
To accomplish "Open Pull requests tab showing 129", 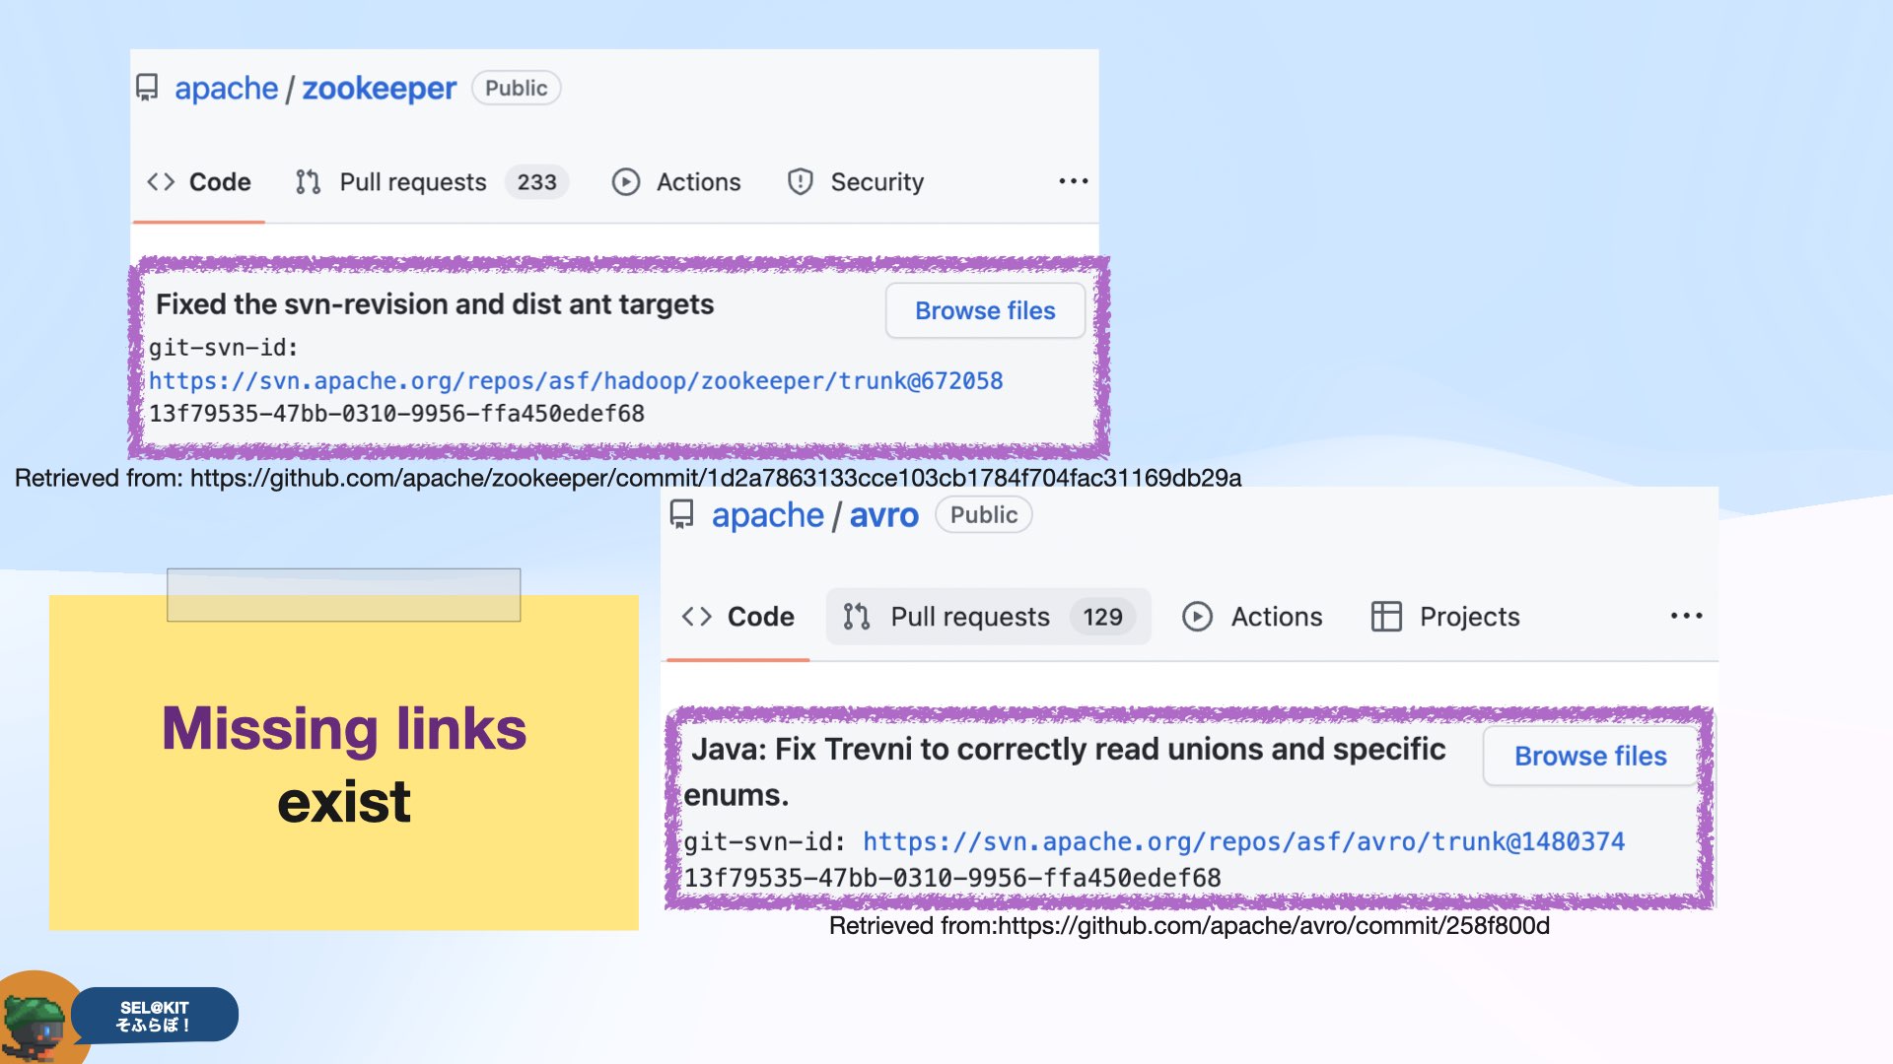I will [x=988, y=617].
